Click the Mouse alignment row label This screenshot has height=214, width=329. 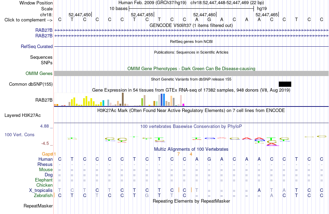(46, 170)
